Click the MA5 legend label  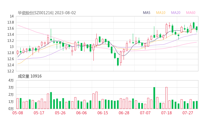(x=146, y=13)
